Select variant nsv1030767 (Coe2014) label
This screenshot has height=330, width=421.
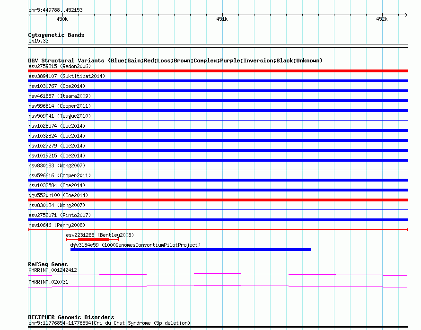(57, 86)
